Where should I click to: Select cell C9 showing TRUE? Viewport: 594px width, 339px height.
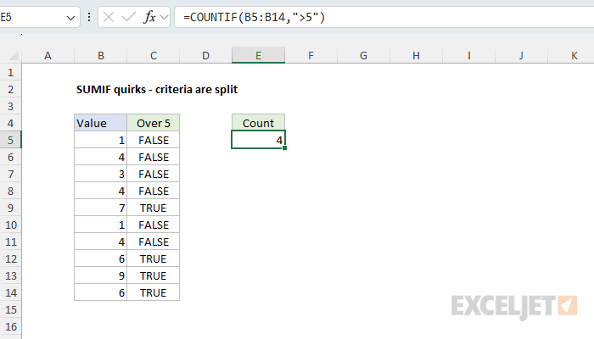pos(154,208)
